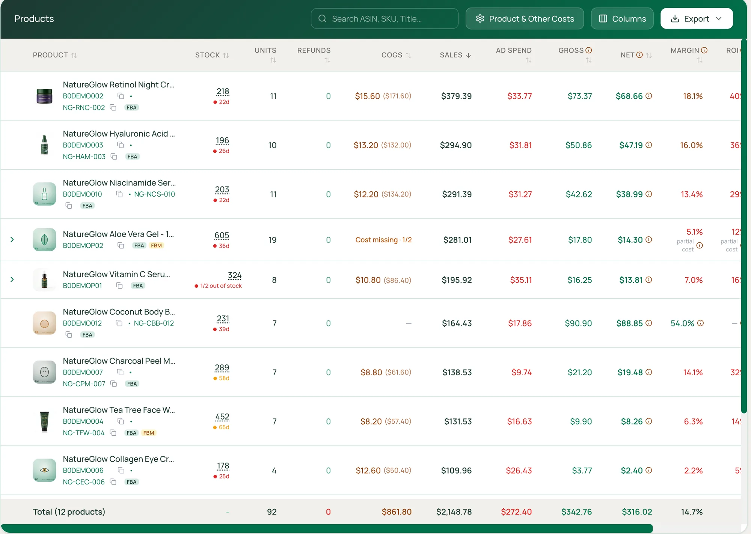Click Tea Tree Face Wash product thumbnail
751x534 pixels.
pyautogui.click(x=44, y=421)
